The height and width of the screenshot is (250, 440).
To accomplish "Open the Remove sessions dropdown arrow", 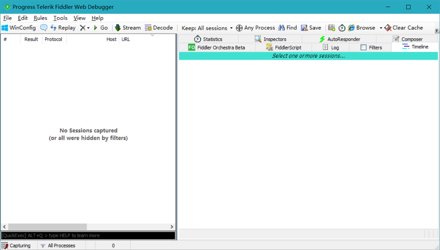I will [x=88, y=28].
